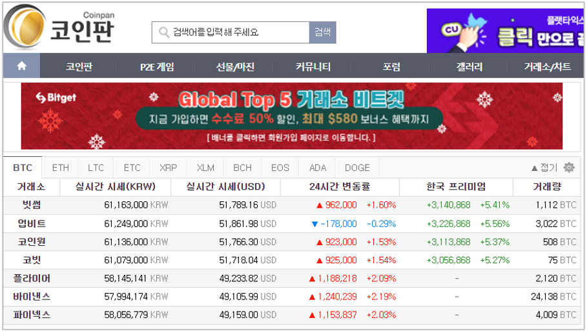The image size is (587, 331).
Task: Click the 검색 search button
Action: point(322,32)
